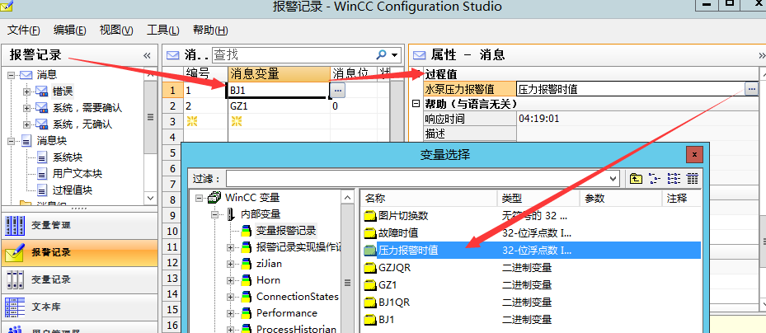Expand the 错误 tree node
This screenshot has height=333, width=766.
[27, 91]
